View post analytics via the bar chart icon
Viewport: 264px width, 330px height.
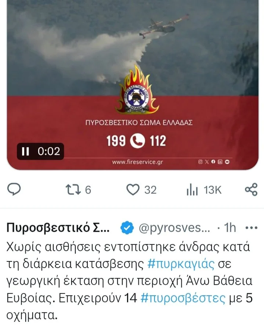click(x=192, y=189)
